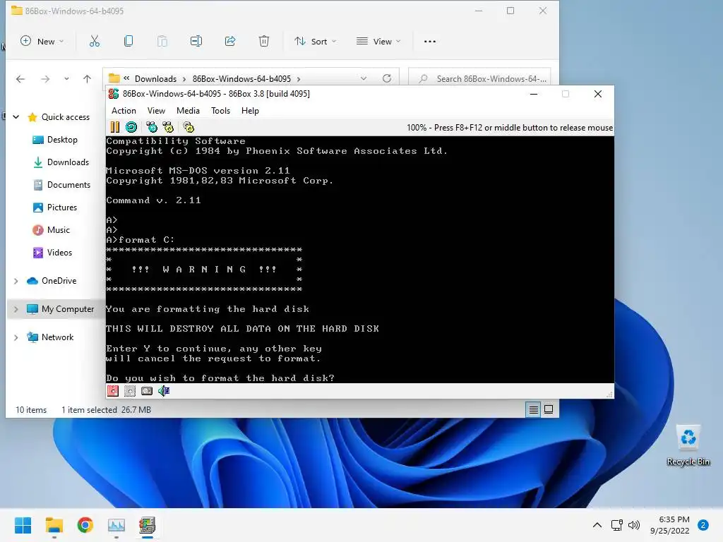The image size is (723, 542).
Task: Open the Sort dropdown in File Explorer
Action: (316, 41)
